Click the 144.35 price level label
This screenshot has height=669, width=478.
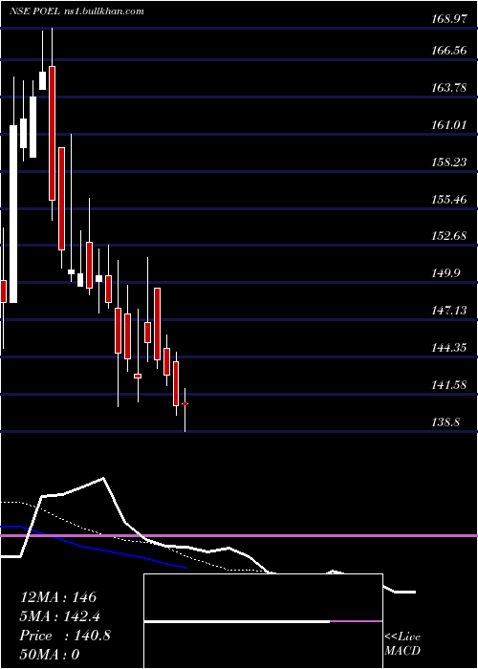click(x=449, y=347)
